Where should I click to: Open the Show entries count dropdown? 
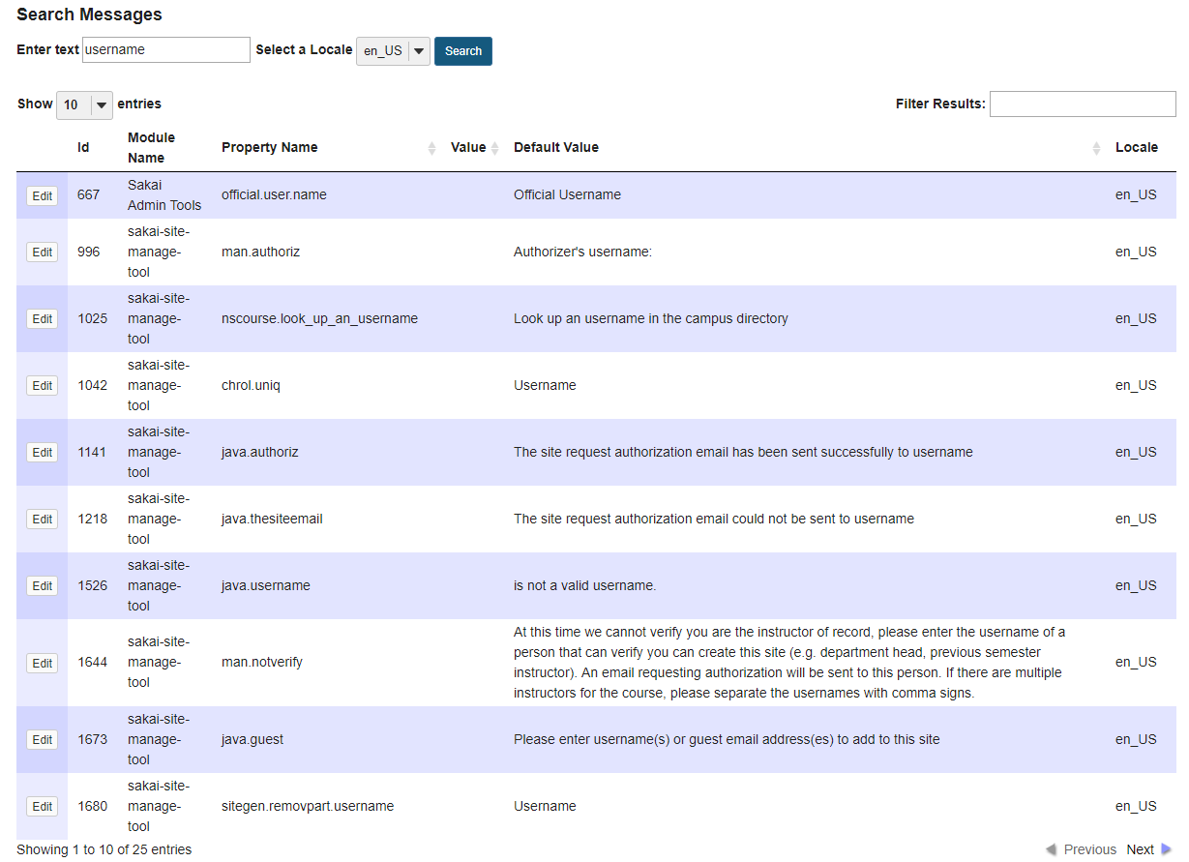point(84,104)
